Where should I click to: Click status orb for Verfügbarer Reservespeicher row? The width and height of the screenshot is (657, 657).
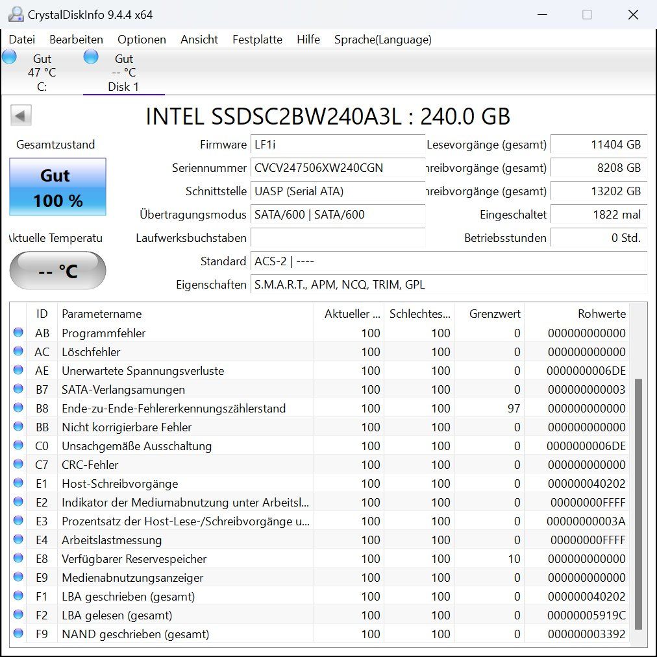(18, 558)
